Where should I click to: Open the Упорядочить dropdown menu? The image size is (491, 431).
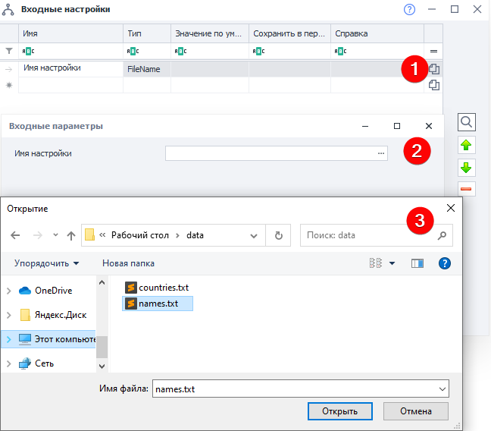pyautogui.click(x=46, y=263)
